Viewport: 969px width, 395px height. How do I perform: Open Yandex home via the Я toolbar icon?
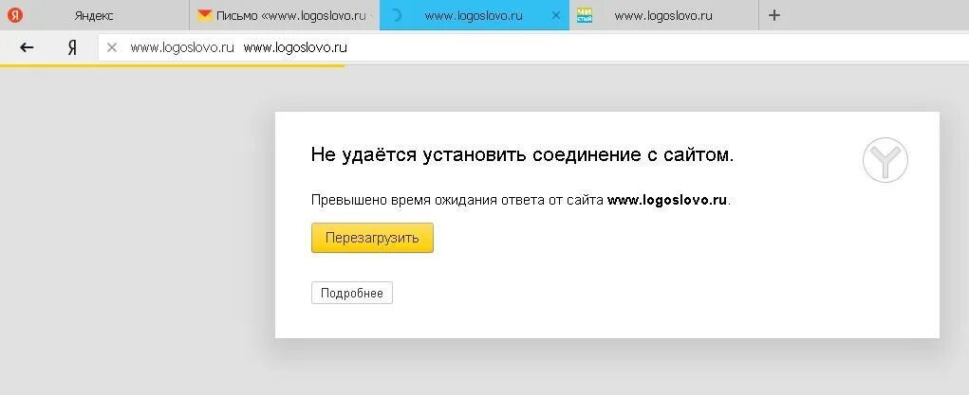(x=72, y=47)
